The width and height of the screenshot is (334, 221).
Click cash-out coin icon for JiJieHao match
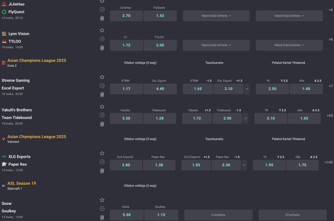(x=102, y=18)
